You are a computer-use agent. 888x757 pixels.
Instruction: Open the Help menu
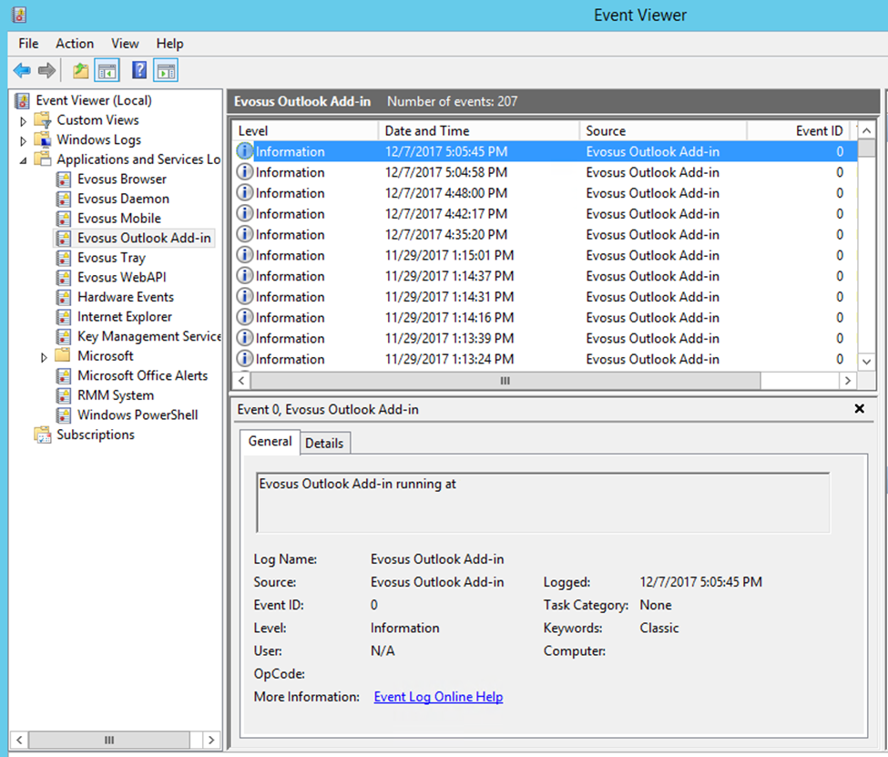click(x=170, y=44)
